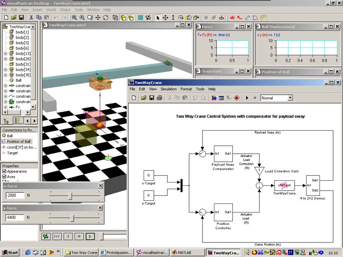343x257 pixels.
Task: Click the red bent-arrow tool next to 'ab'
Action: pyautogui.click(x=240, y=18)
